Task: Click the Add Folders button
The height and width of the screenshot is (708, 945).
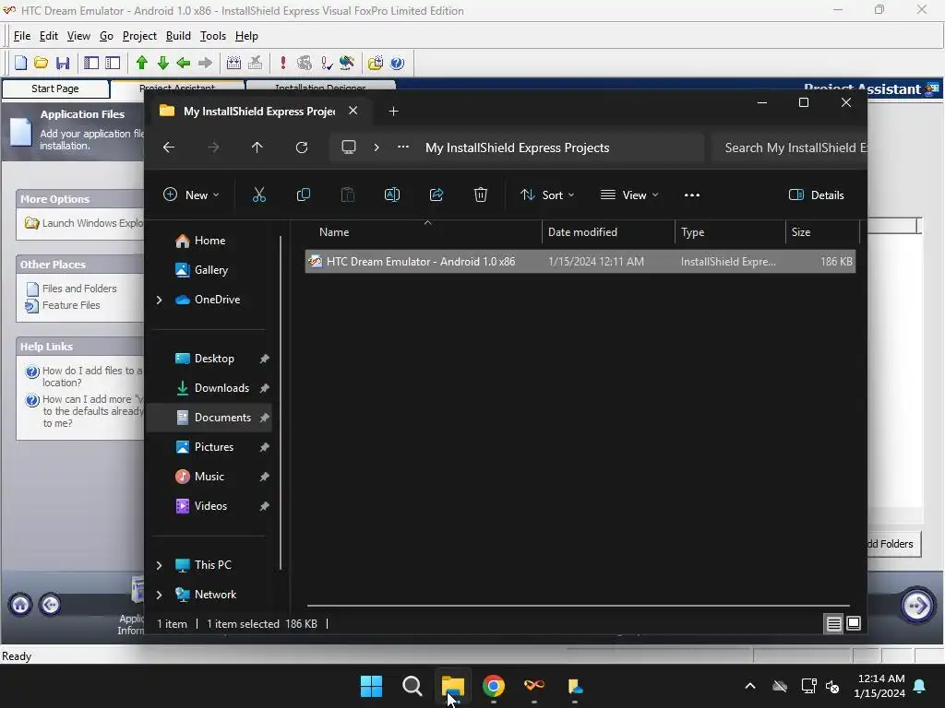Action: [893, 544]
